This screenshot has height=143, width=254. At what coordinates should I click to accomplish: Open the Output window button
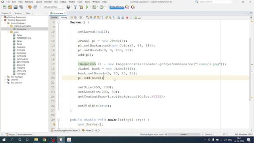[11, 134]
